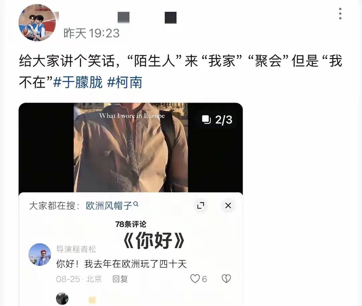Search 欧洲风帽子 suggested term
The image size is (362, 306).
(109, 205)
